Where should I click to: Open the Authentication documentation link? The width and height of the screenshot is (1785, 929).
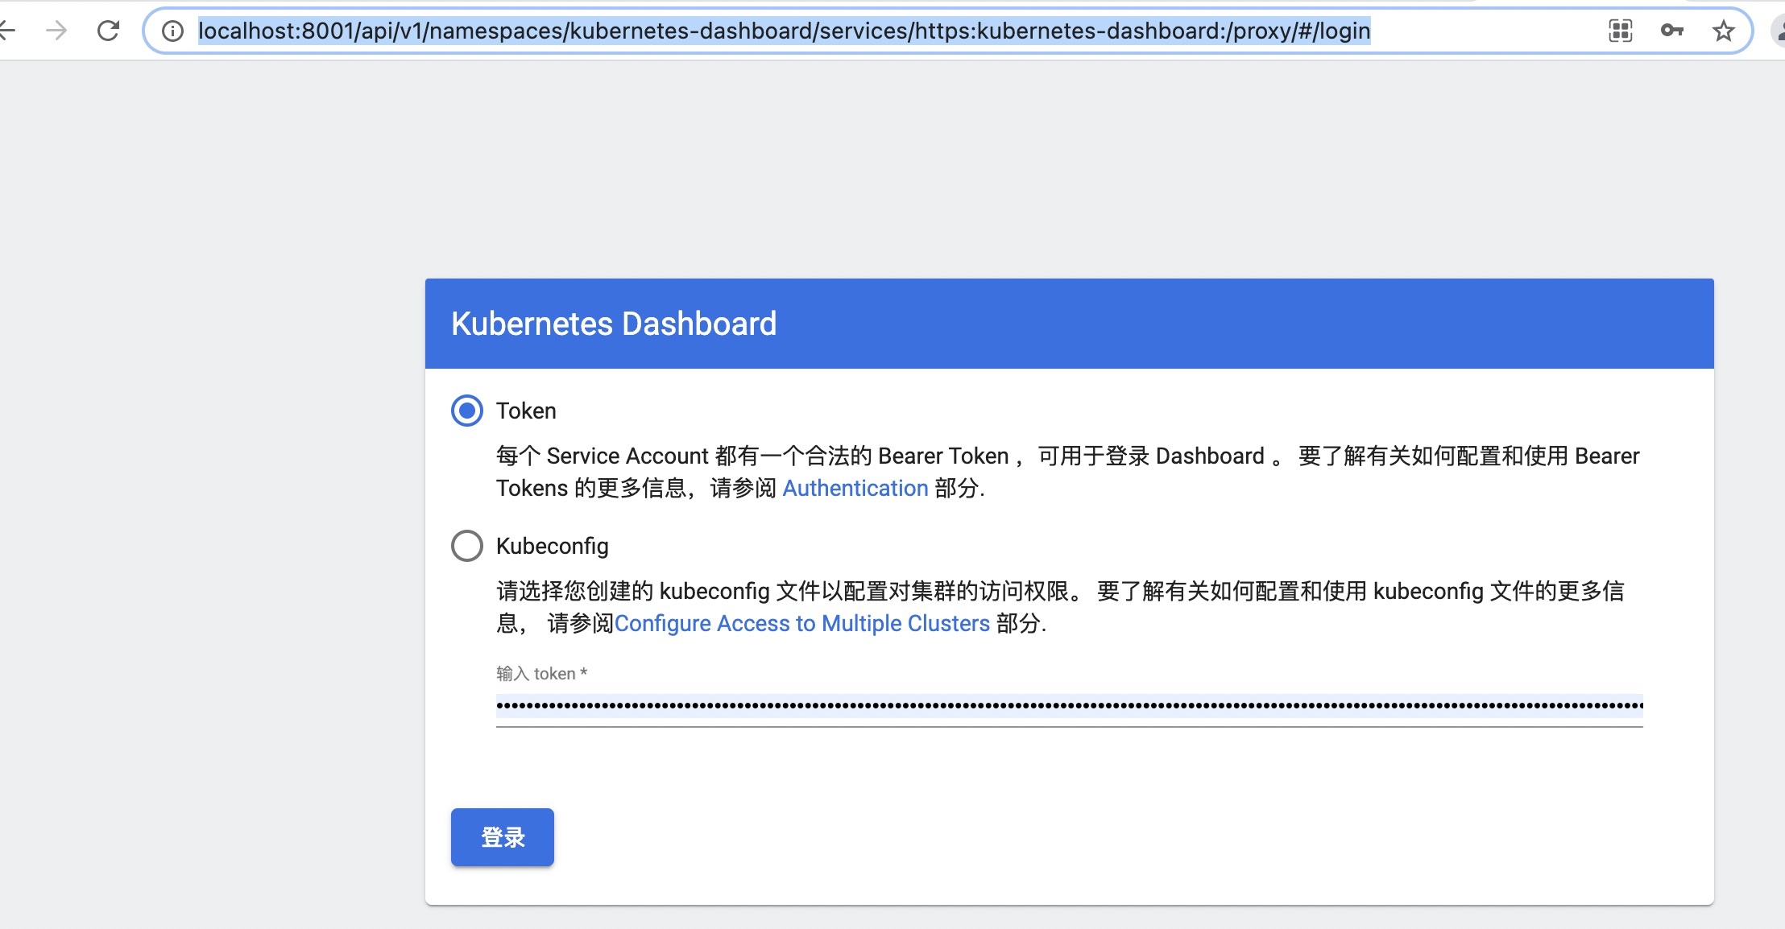pos(855,488)
